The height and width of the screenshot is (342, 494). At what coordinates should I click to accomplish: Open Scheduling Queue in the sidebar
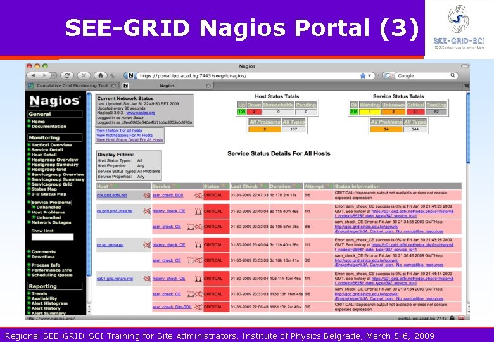[52, 275]
